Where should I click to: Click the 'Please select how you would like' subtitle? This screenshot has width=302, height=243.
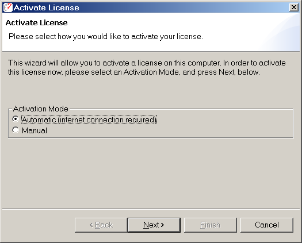point(106,36)
